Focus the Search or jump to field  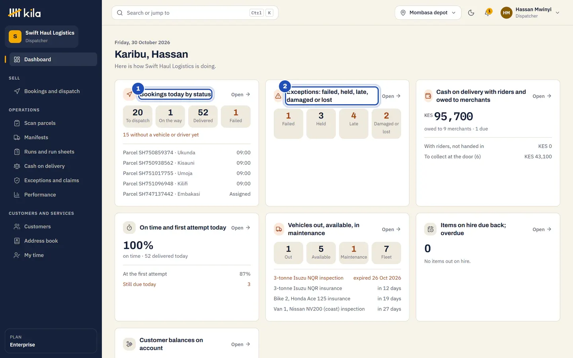tap(195, 13)
